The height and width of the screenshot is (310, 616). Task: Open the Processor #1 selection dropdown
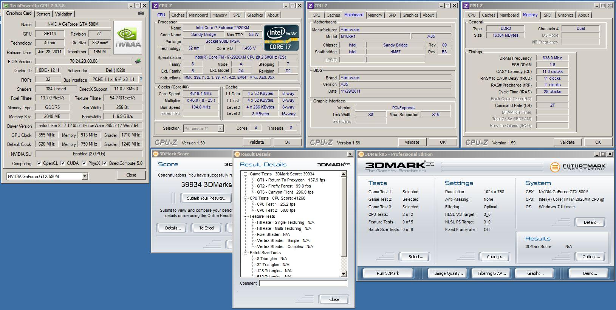(220, 129)
